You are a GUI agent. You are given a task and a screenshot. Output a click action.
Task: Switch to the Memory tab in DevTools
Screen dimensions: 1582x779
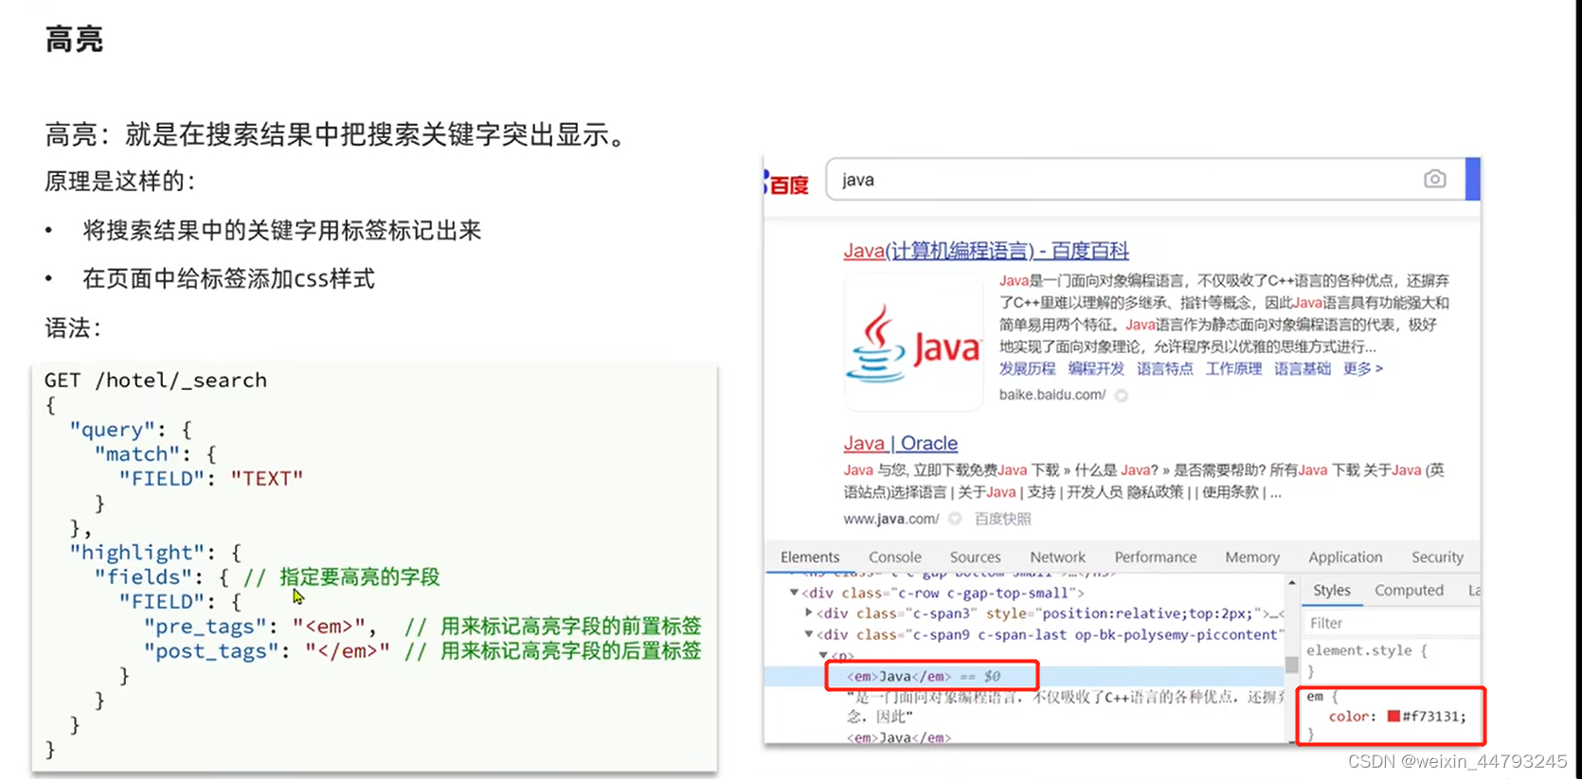point(1252,558)
